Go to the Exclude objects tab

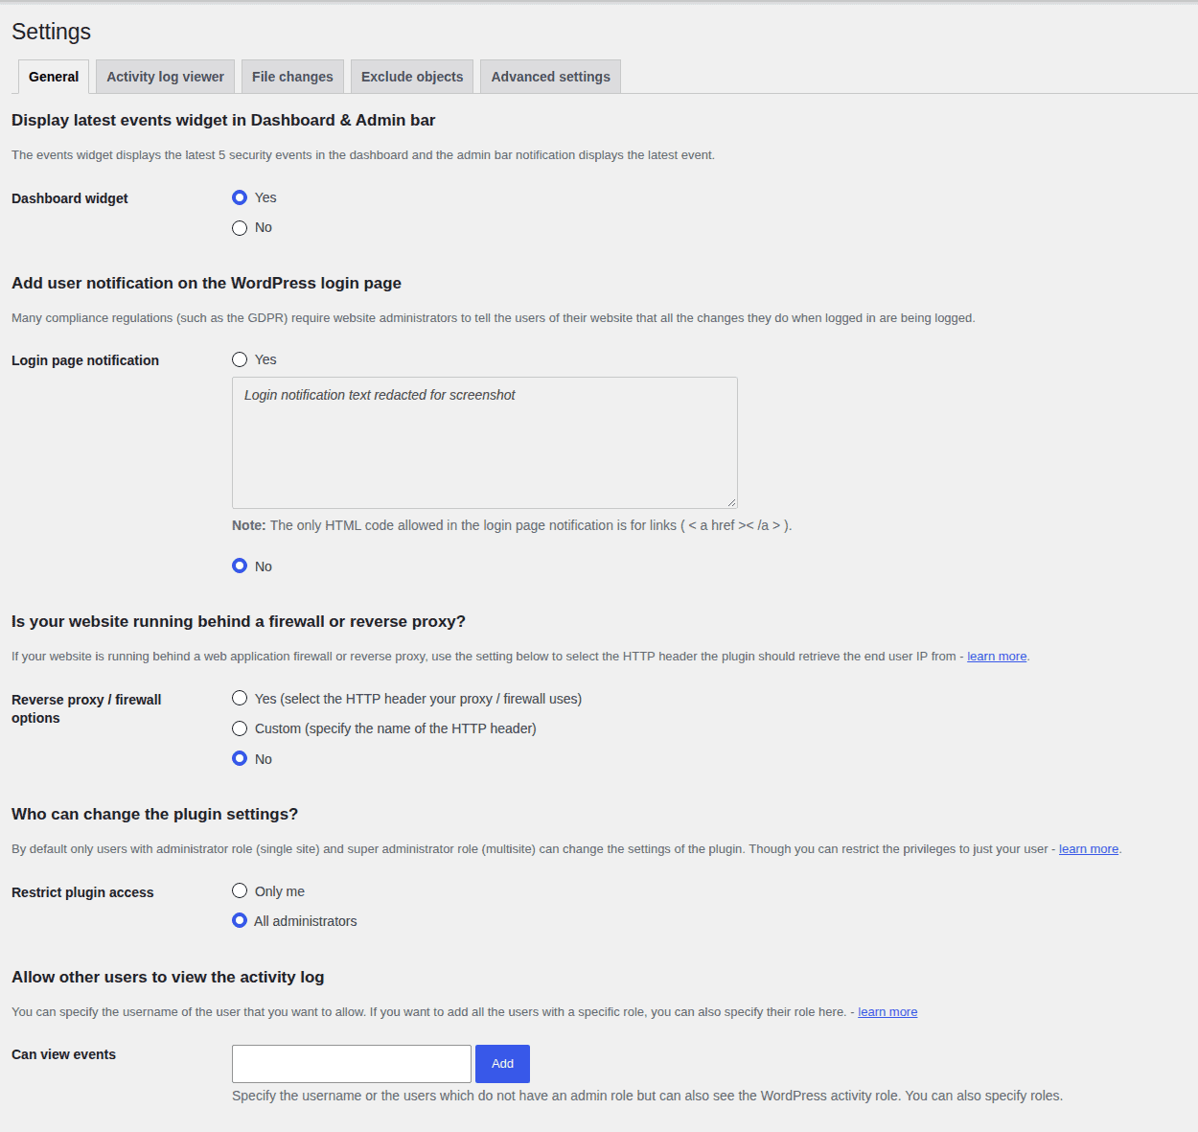click(x=412, y=77)
